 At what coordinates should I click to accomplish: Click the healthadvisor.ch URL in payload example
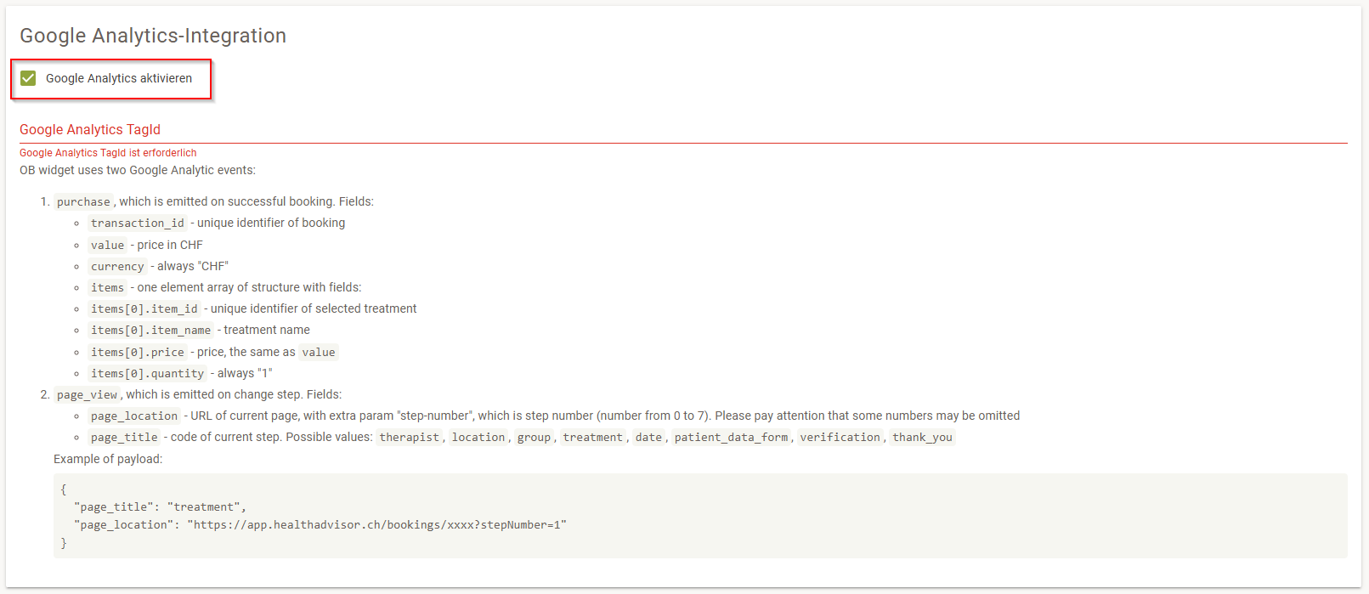(x=376, y=524)
